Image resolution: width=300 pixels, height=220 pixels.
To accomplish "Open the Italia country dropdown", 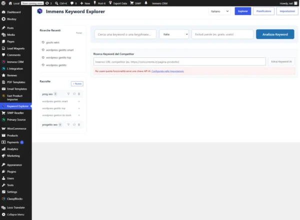I will click(x=174, y=34).
